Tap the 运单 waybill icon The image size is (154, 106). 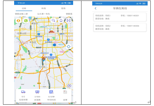click(65, 92)
